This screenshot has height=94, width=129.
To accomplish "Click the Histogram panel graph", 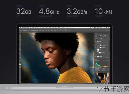I will (x=102, y=64).
